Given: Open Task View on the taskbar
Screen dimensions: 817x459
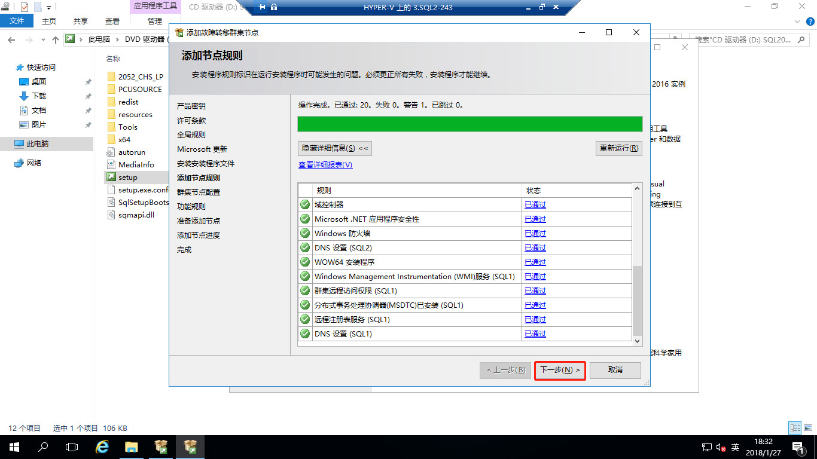Looking at the screenshot, I should [x=72, y=447].
